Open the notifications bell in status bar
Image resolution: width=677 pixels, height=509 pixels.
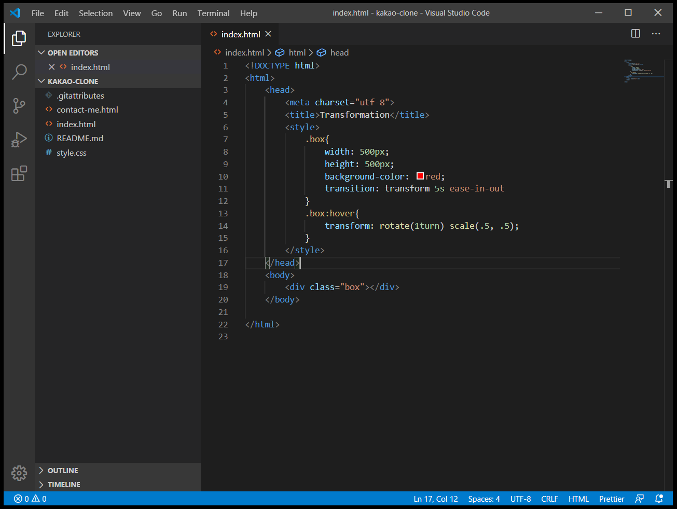[x=659, y=499]
